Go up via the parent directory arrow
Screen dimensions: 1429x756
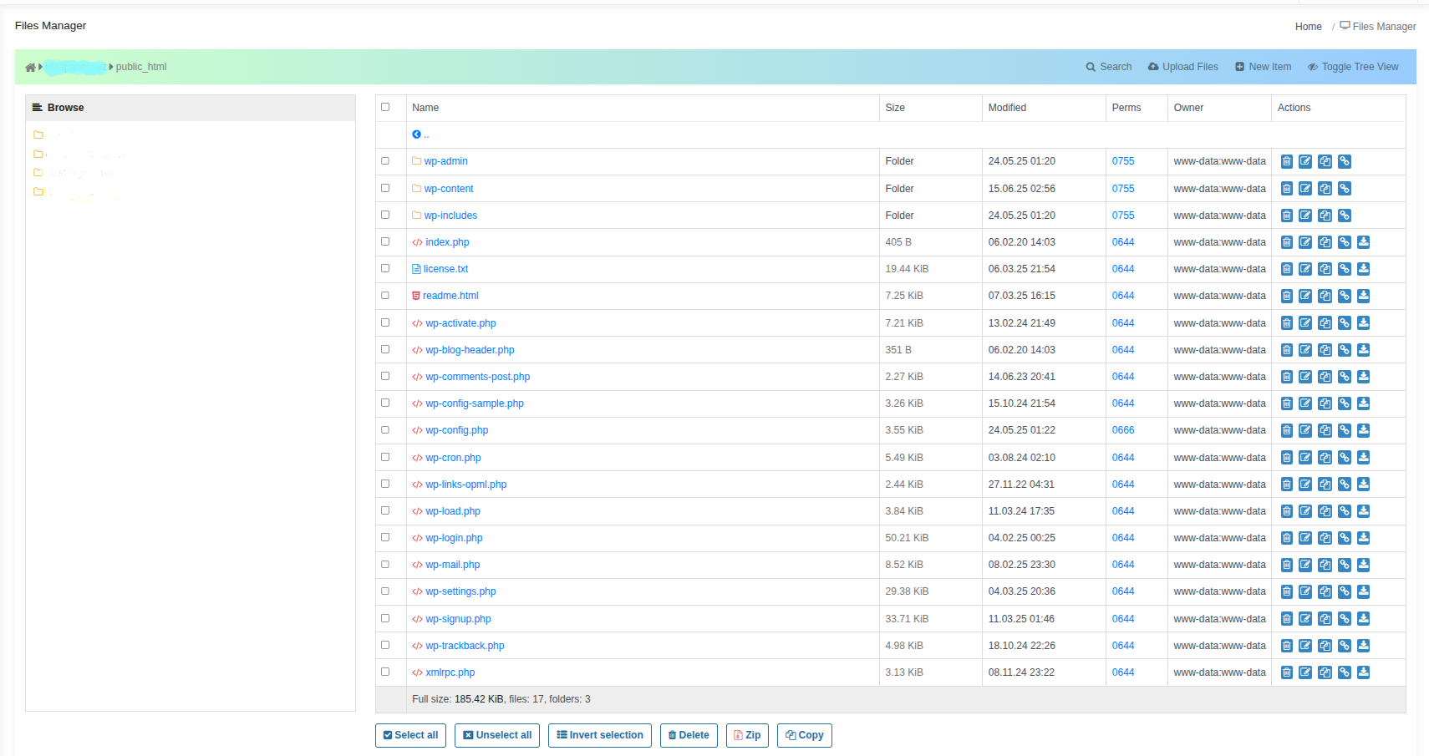pyautogui.click(x=417, y=134)
